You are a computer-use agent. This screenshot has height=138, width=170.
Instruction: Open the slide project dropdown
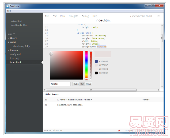coord(11,34)
